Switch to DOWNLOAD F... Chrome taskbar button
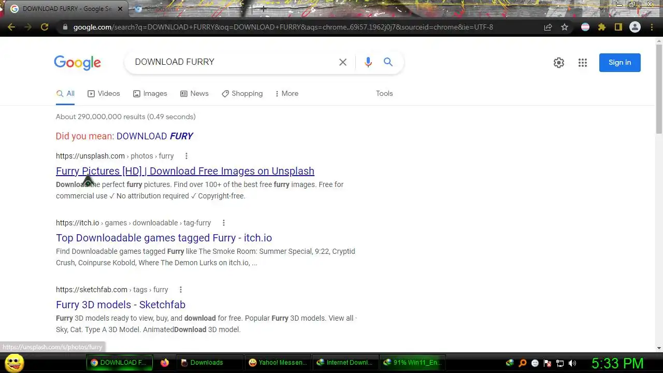The image size is (663, 373). (x=120, y=363)
